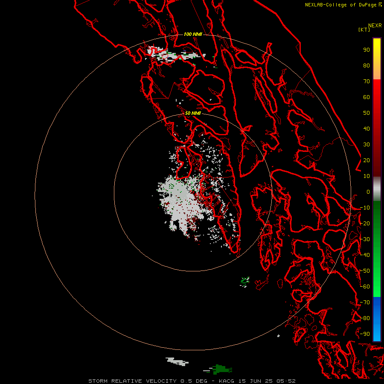
Task: Click the -20 value on the velocity scale
Action: coord(365,224)
